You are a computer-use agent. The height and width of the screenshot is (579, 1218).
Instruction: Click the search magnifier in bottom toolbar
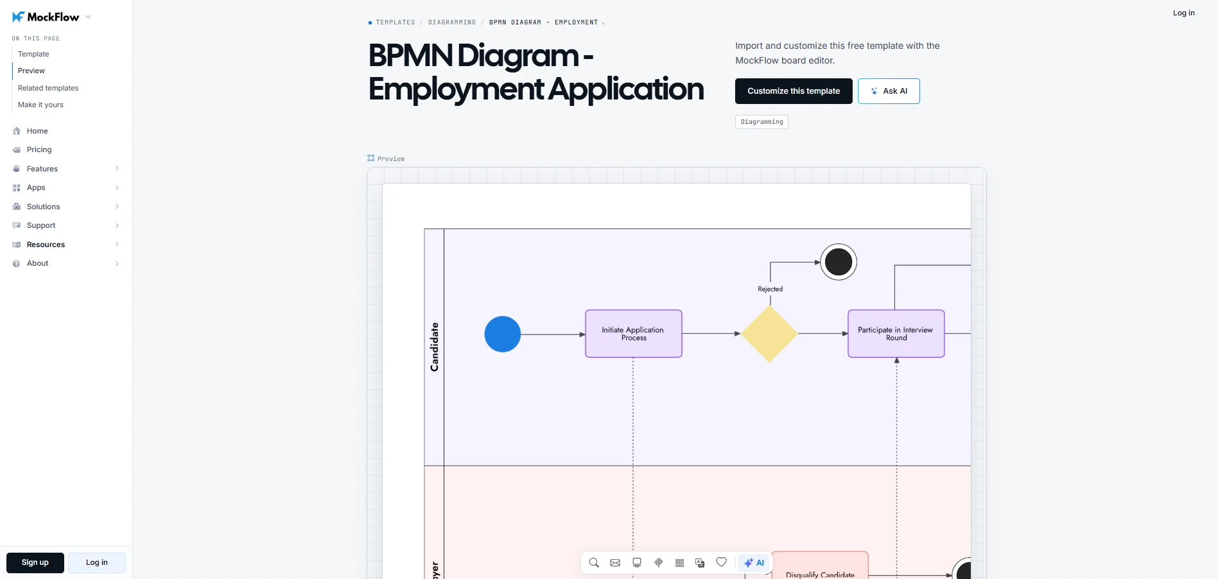coord(594,562)
